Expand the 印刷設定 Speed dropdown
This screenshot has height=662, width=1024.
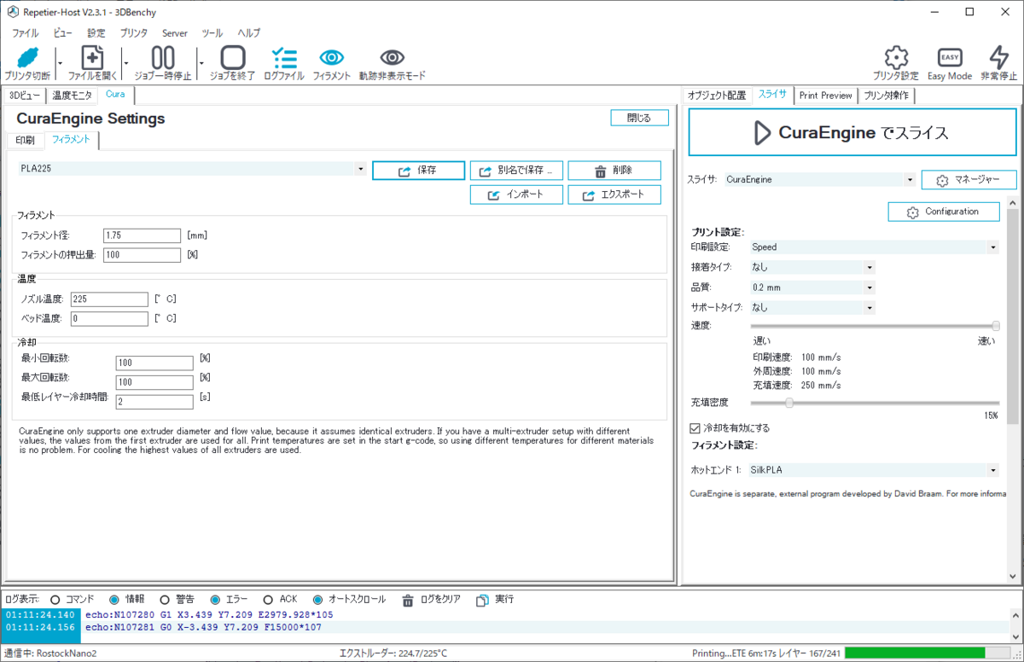[993, 247]
